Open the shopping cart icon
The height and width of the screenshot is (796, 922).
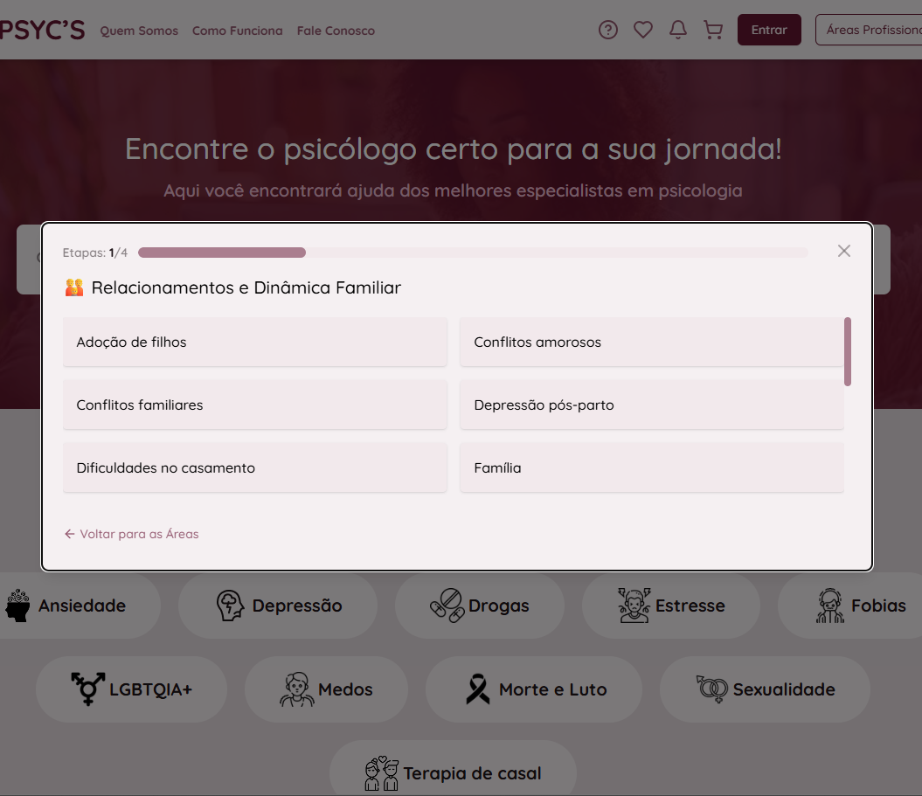pyautogui.click(x=713, y=30)
